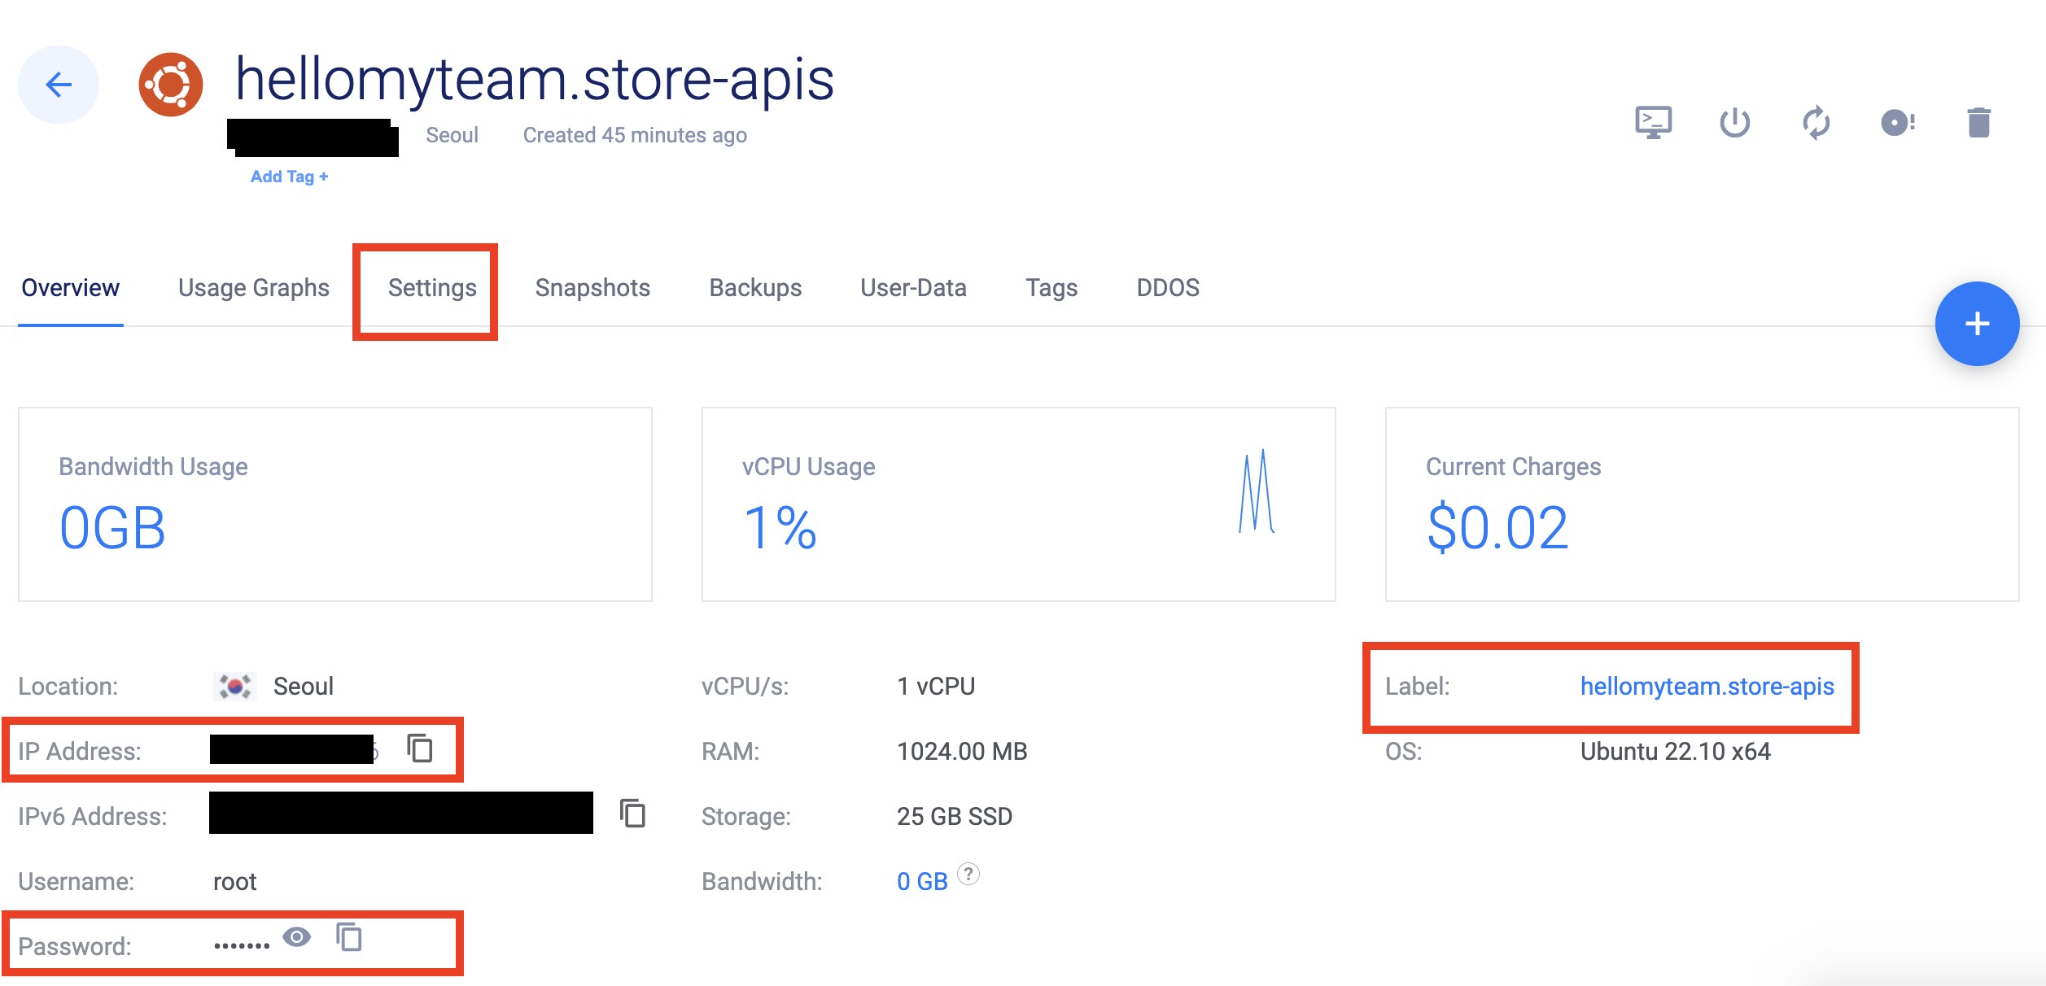Click the back arrow button
The image size is (2046, 986).
[x=59, y=85]
